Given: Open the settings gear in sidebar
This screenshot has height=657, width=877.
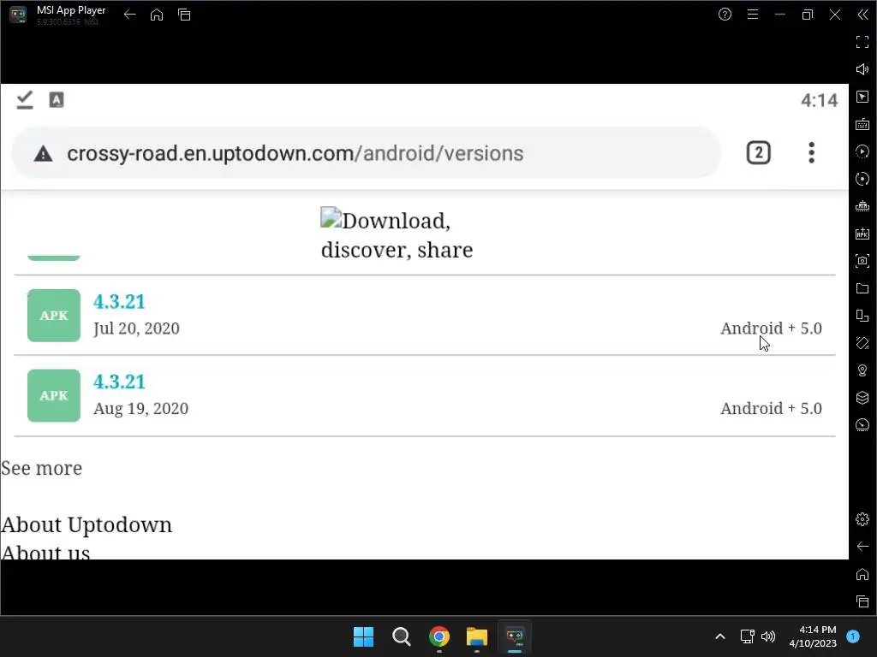Looking at the screenshot, I should (x=862, y=519).
